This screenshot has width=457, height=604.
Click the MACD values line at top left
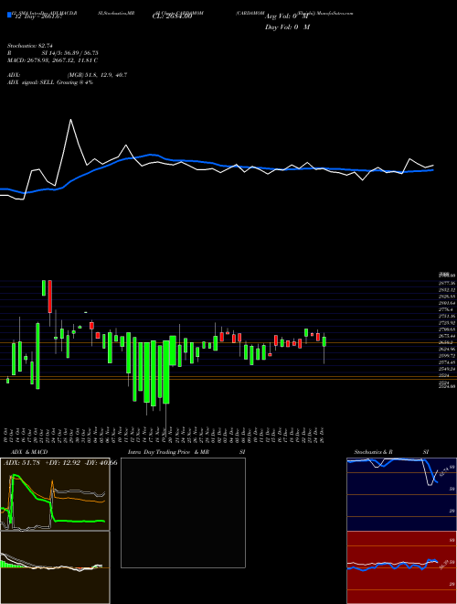click(x=52, y=60)
